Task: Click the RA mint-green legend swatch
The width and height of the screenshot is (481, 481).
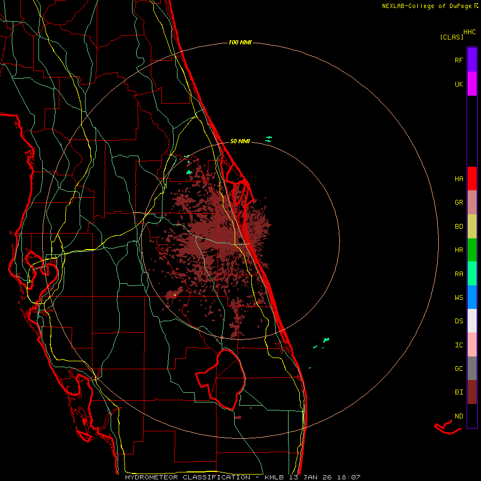Action: 472,274
